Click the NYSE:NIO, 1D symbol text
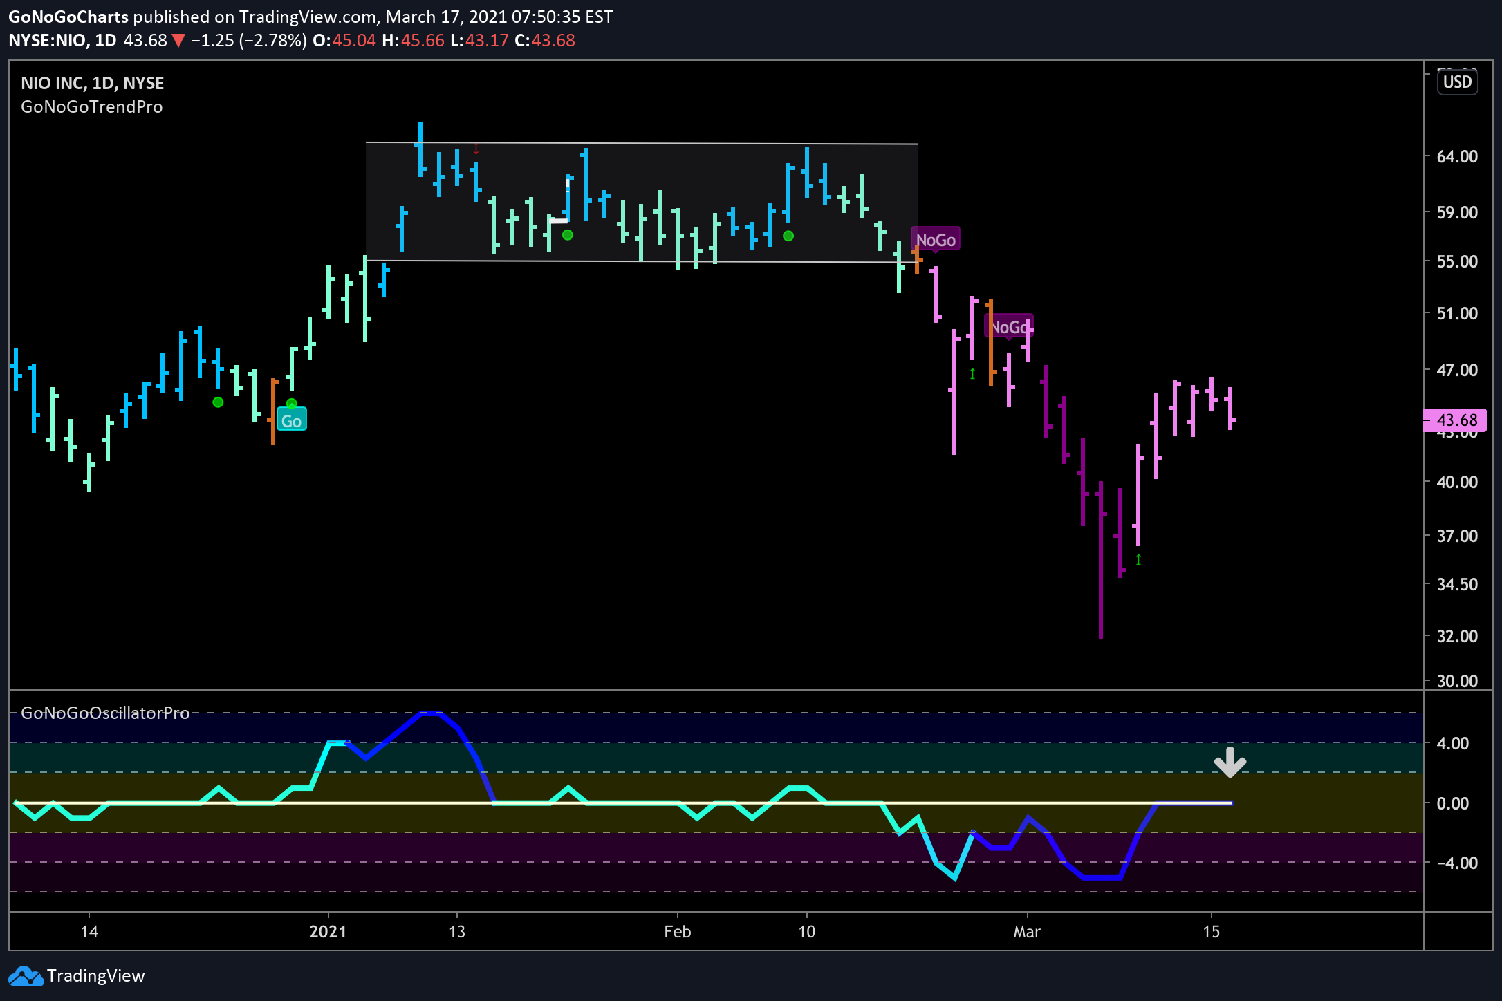Screen dimensions: 1502x1001 [x=62, y=41]
